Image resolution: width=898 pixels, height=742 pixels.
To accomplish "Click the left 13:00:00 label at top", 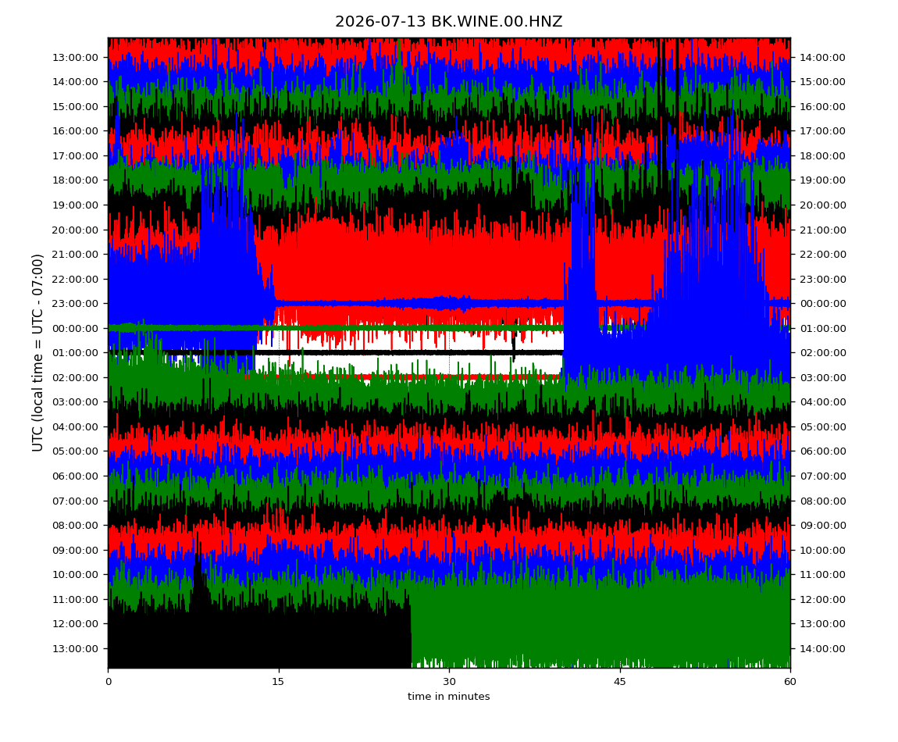I will (x=75, y=57).
